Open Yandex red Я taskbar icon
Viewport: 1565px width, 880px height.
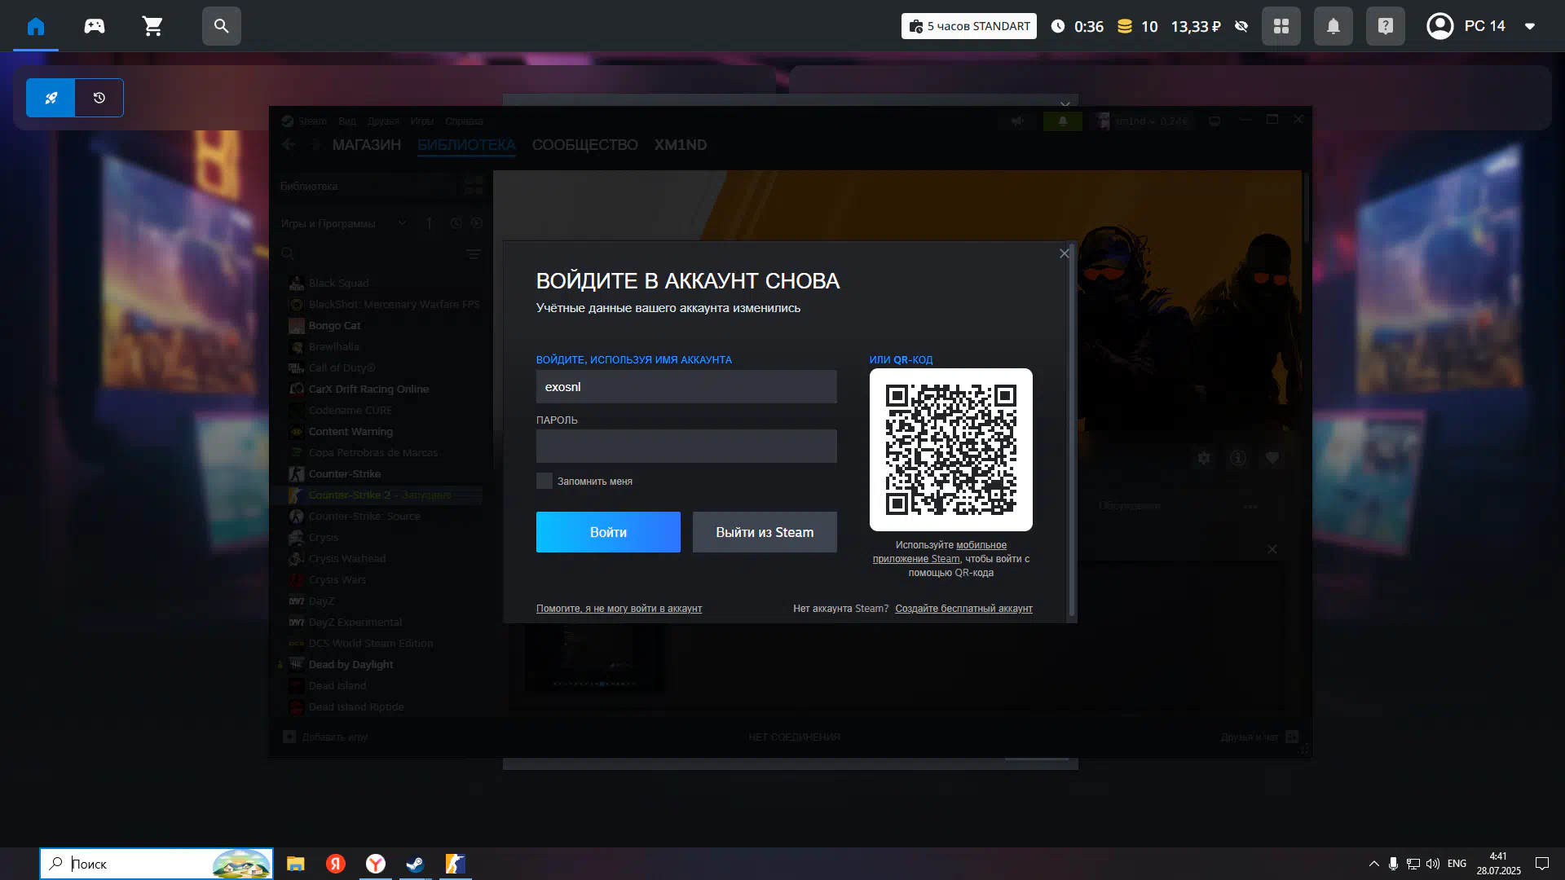(x=336, y=864)
